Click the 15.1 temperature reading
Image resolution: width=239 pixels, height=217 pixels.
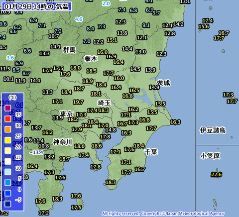(x=112, y=40)
